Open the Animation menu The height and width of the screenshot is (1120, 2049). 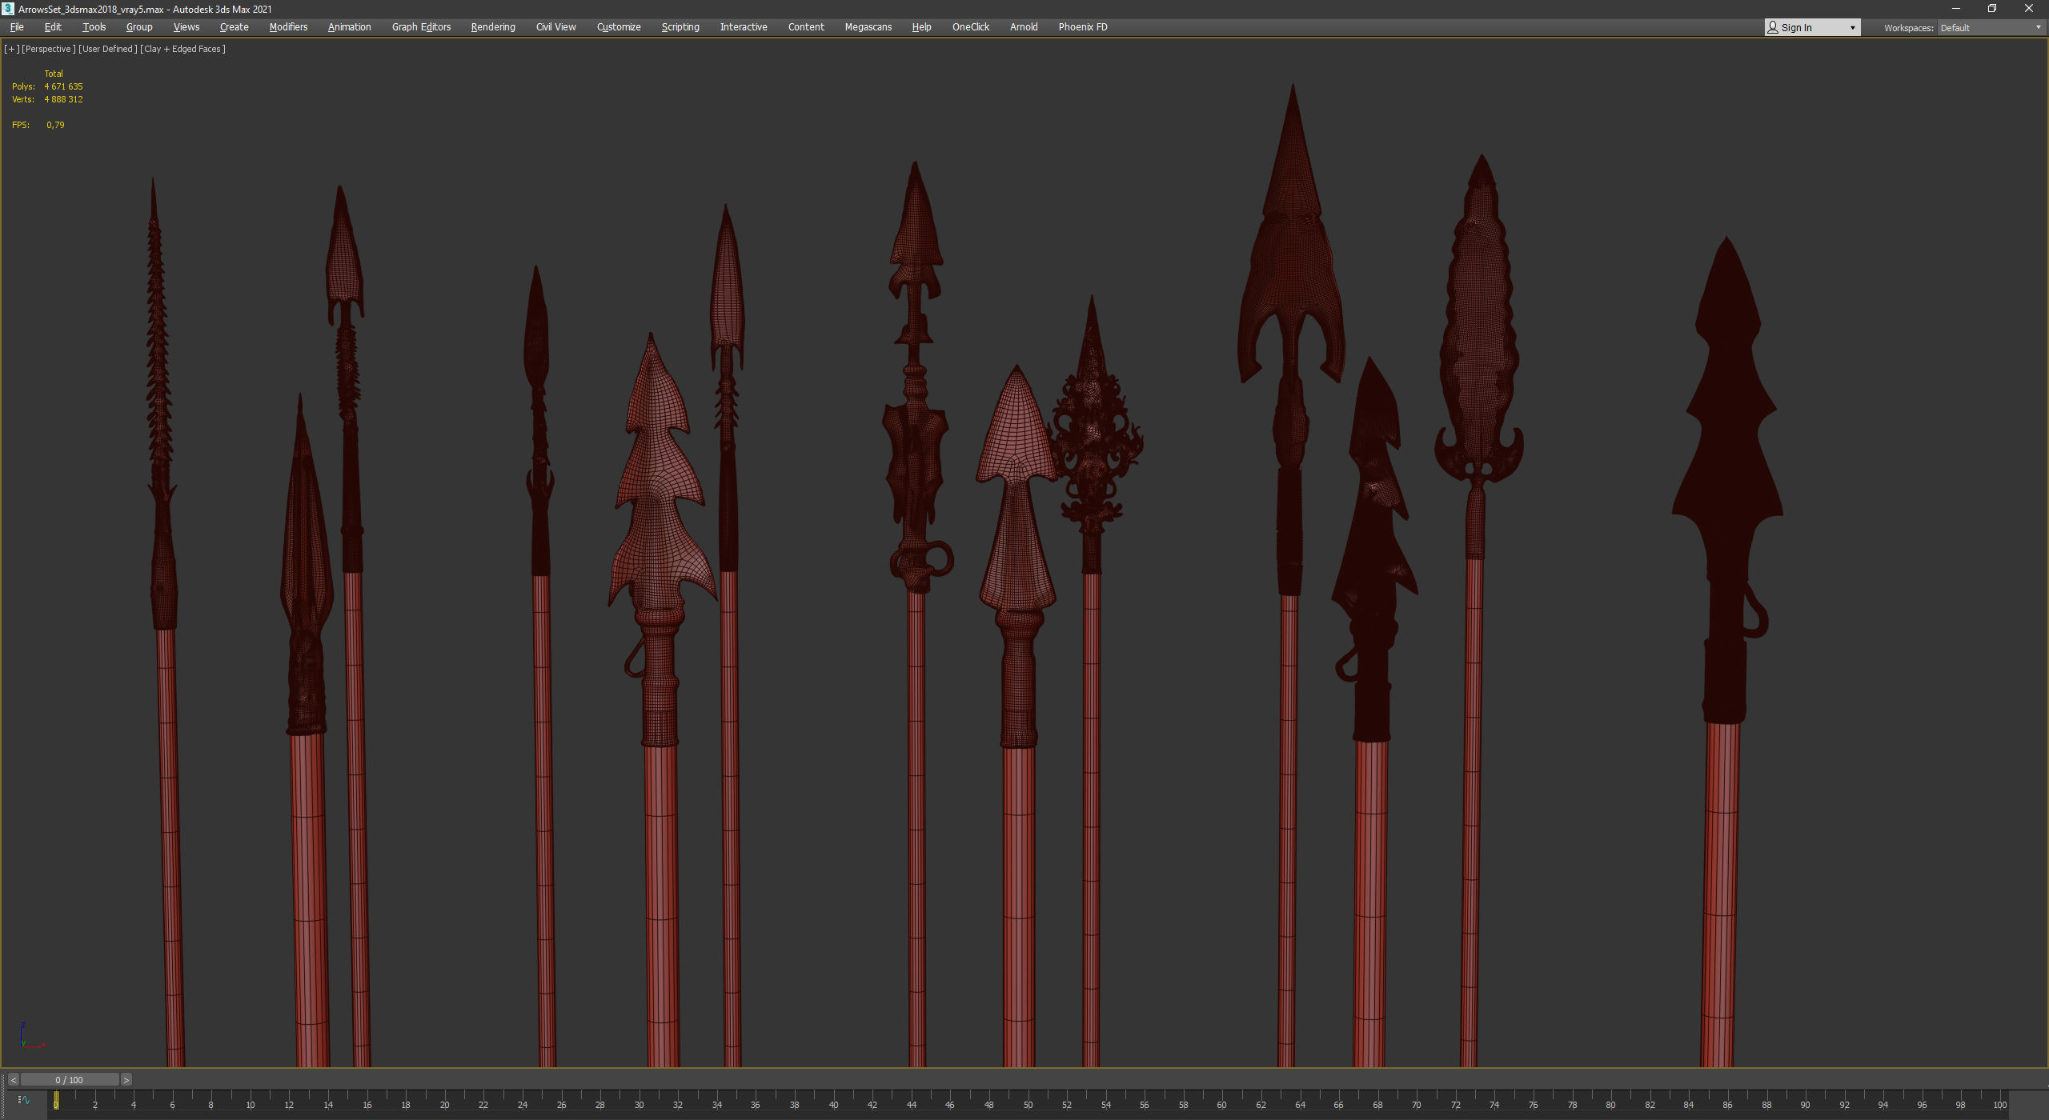pos(349,27)
